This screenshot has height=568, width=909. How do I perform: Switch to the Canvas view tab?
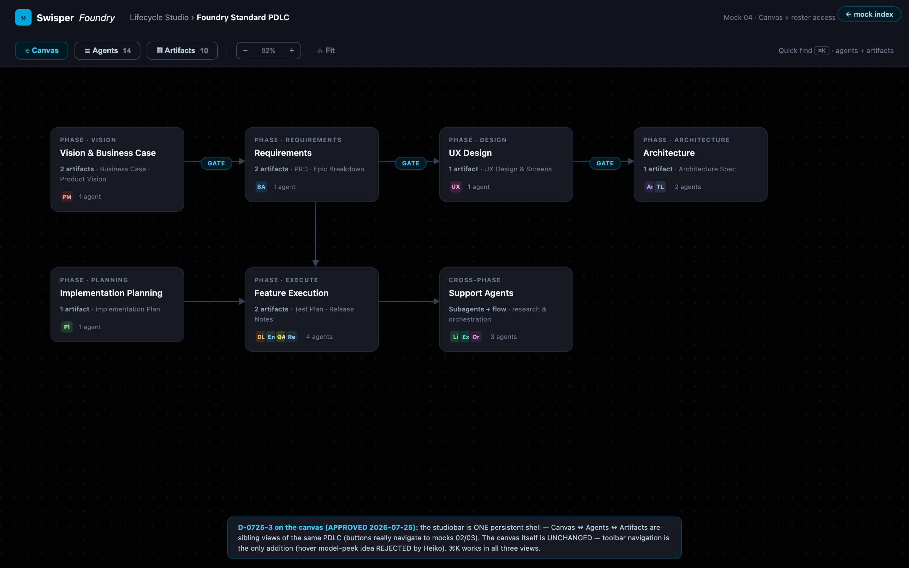point(41,50)
